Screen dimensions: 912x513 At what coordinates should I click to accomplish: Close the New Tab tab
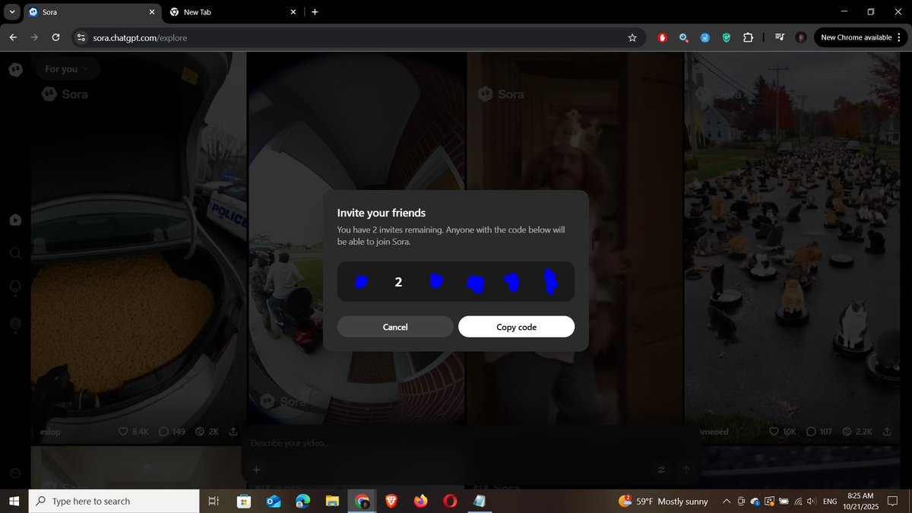coord(294,12)
